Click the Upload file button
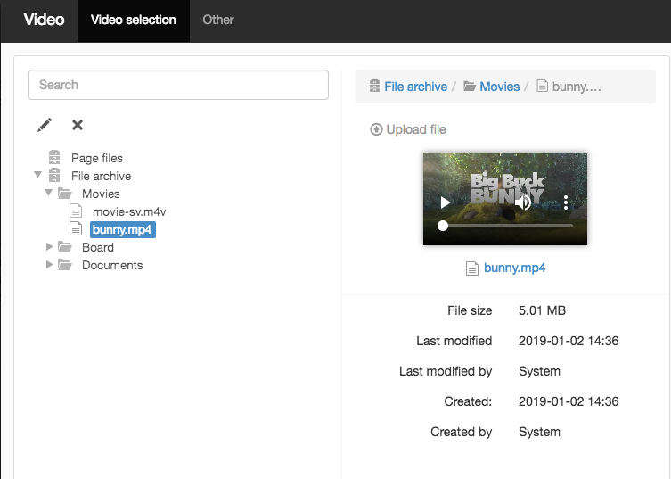The image size is (671, 479). pyautogui.click(x=408, y=129)
